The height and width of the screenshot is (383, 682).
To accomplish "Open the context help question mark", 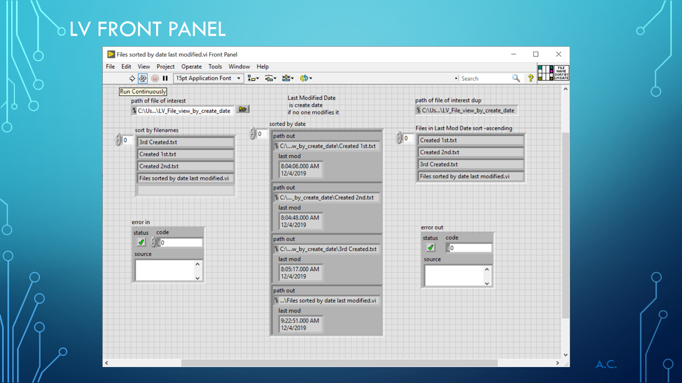I will point(531,78).
